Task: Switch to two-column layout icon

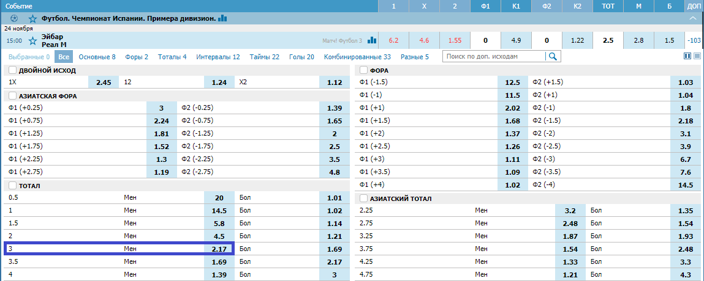Action: tap(687, 56)
